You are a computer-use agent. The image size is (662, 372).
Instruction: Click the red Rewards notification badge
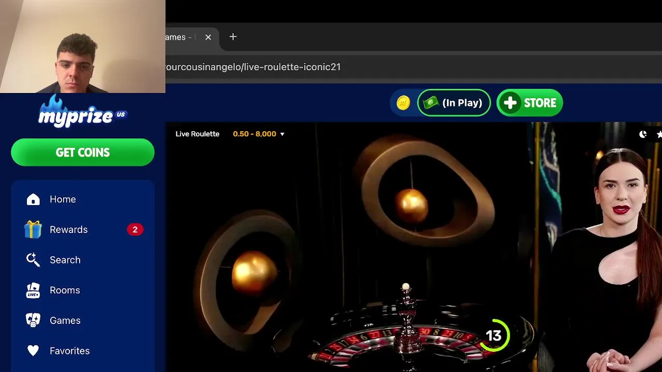[135, 229]
